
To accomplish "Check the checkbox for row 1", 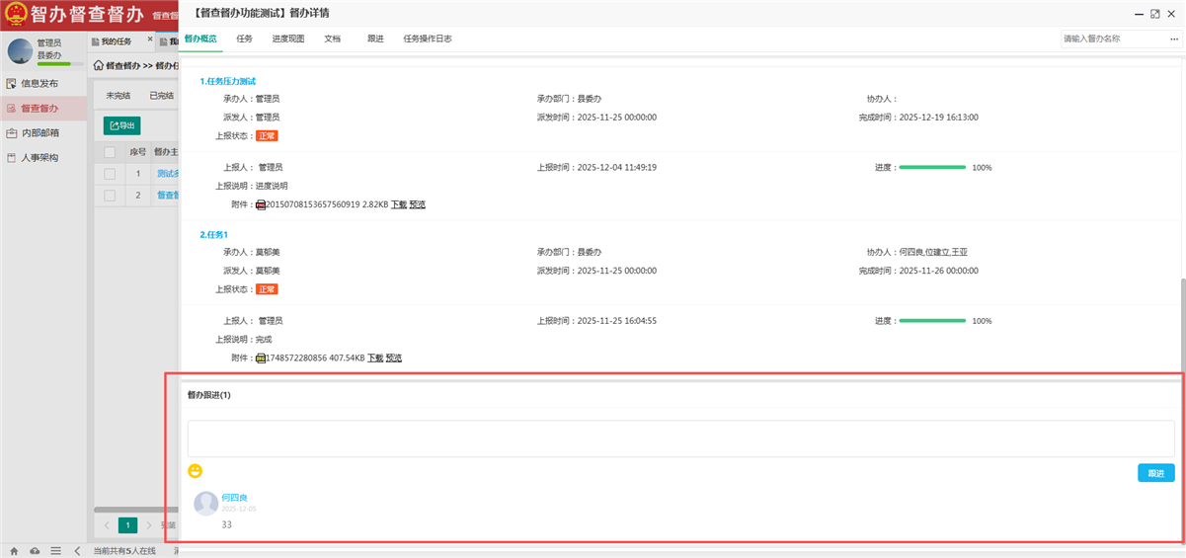I will [110, 174].
